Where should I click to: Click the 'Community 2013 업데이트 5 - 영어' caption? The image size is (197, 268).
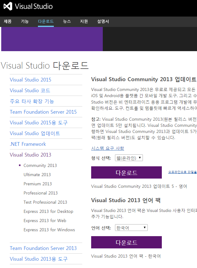(x=139, y=186)
